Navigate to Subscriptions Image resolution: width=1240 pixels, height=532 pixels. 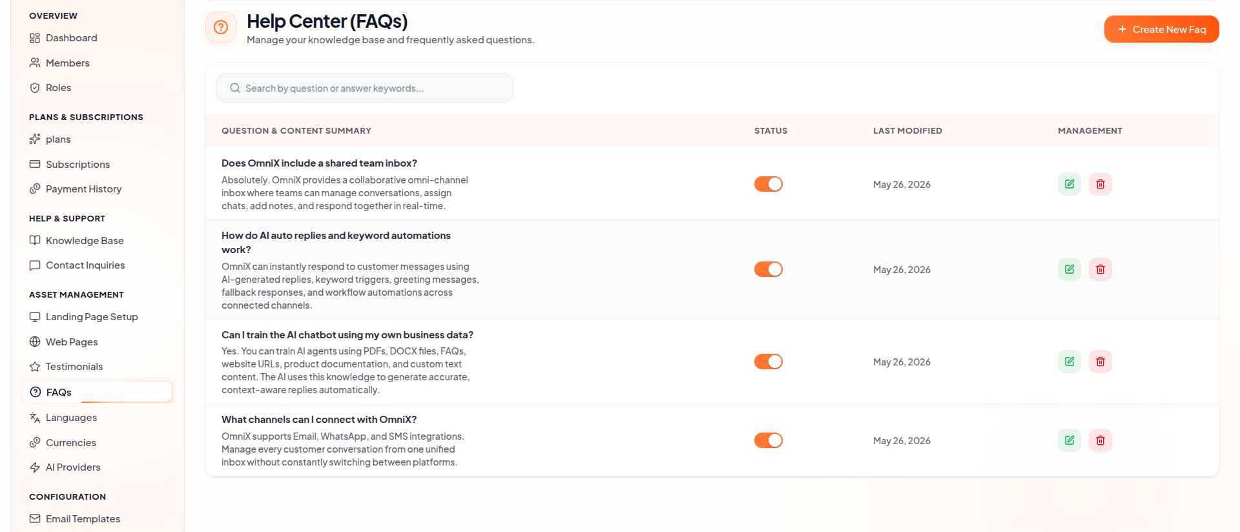tap(97, 164)
